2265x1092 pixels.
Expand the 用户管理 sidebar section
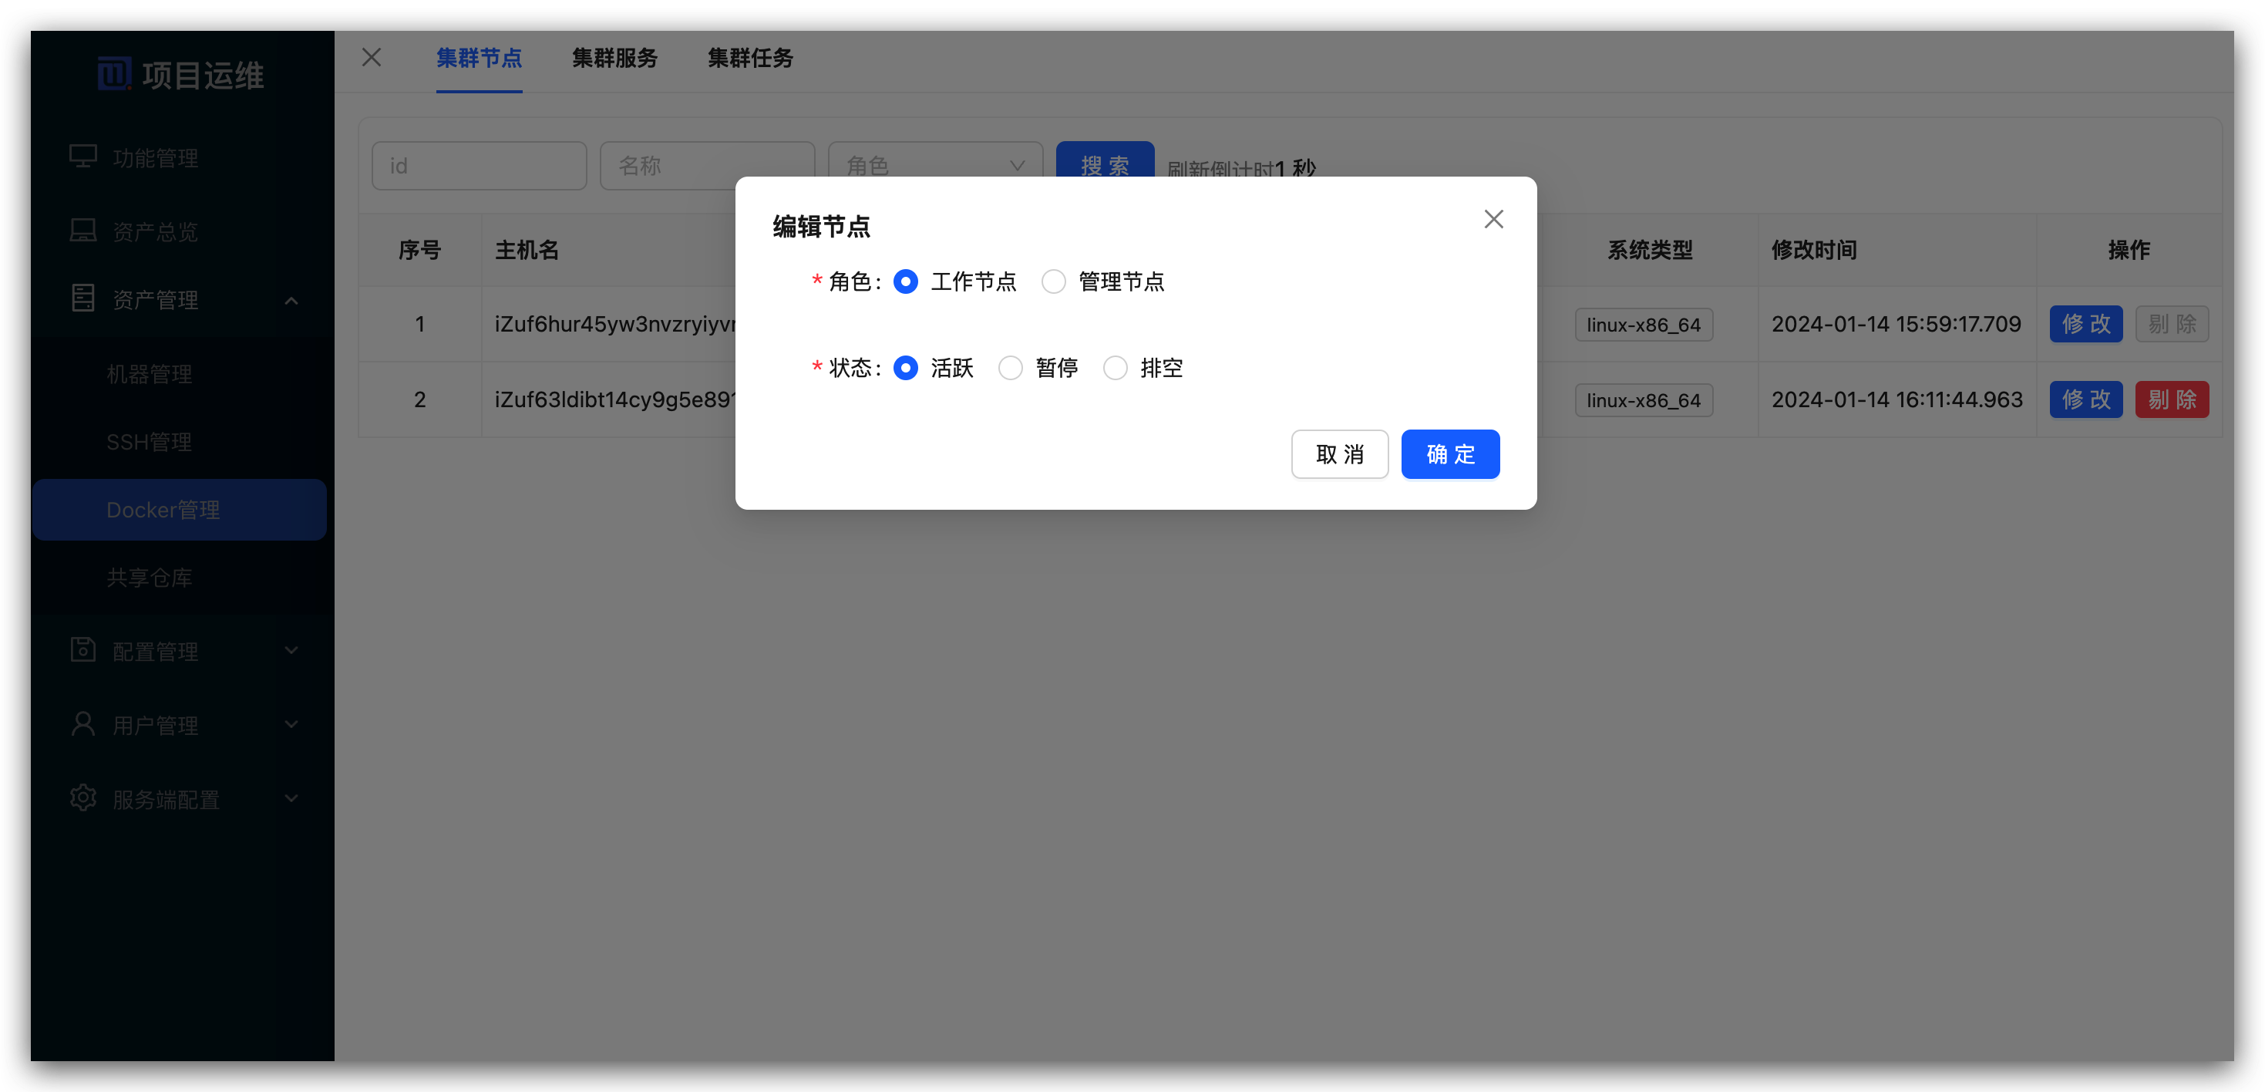point(291,723)
